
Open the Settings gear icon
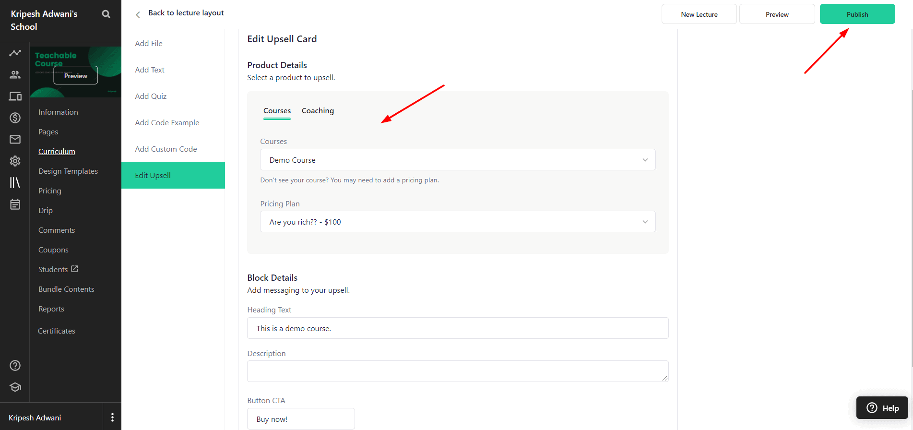[x=15, y=161]
